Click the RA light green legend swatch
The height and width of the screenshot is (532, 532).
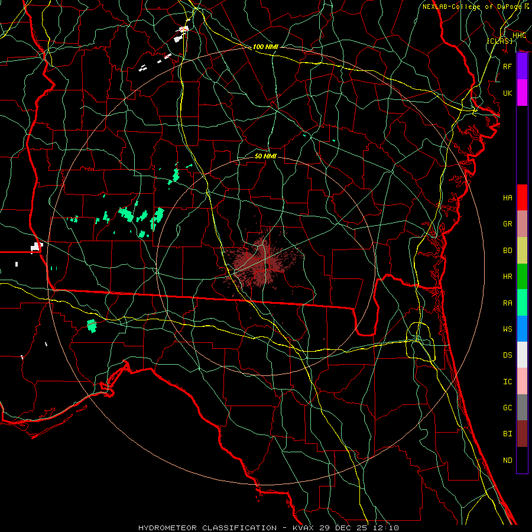522,303
